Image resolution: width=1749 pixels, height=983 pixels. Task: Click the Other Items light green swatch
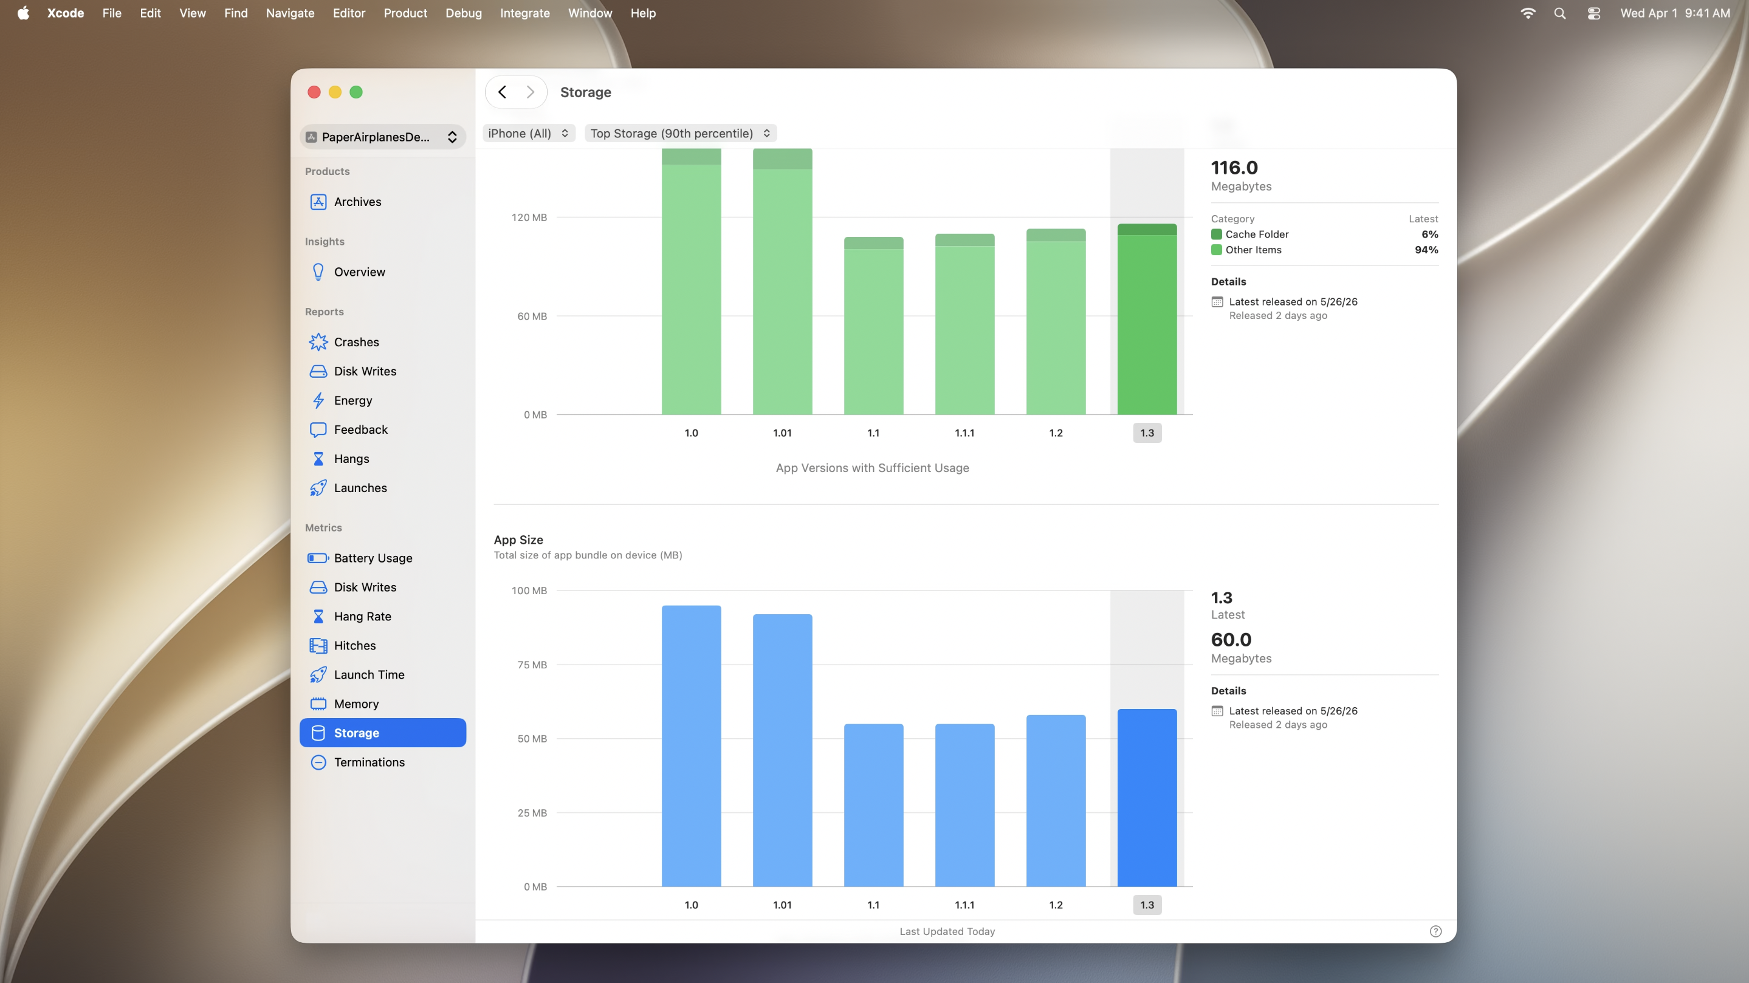1216,250
